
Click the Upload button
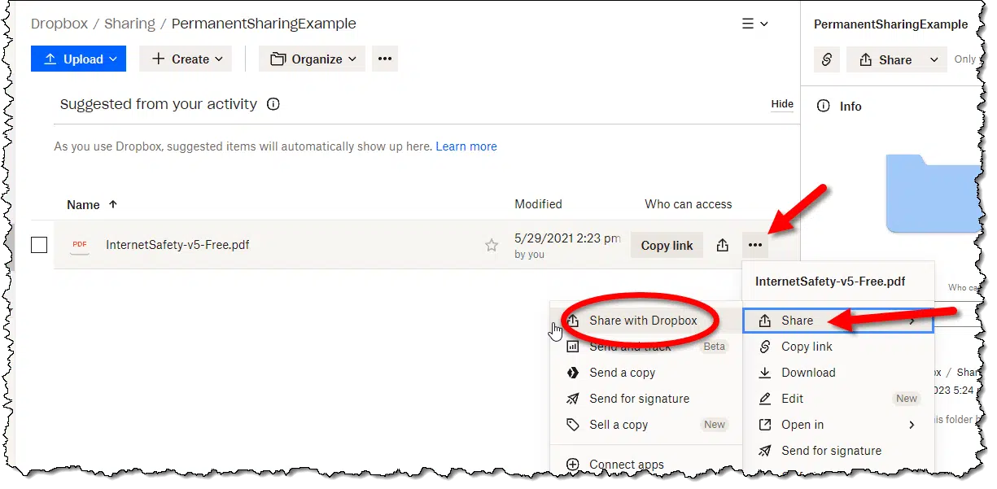click(x=78, y=59)
